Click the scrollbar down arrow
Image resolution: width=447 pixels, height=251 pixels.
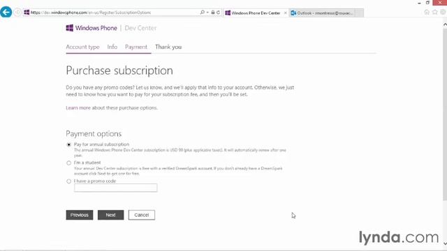tap(445, 243)
